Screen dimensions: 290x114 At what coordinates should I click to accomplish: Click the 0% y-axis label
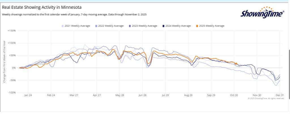click(14, 68)
